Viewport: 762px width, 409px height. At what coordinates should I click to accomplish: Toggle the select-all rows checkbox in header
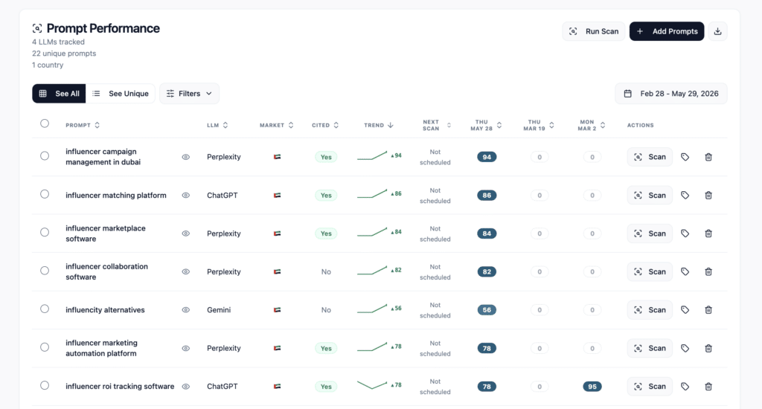pos(45,123)
